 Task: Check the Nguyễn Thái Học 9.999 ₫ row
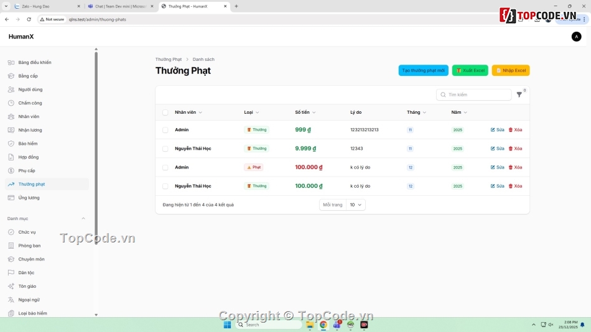(165, 149)
